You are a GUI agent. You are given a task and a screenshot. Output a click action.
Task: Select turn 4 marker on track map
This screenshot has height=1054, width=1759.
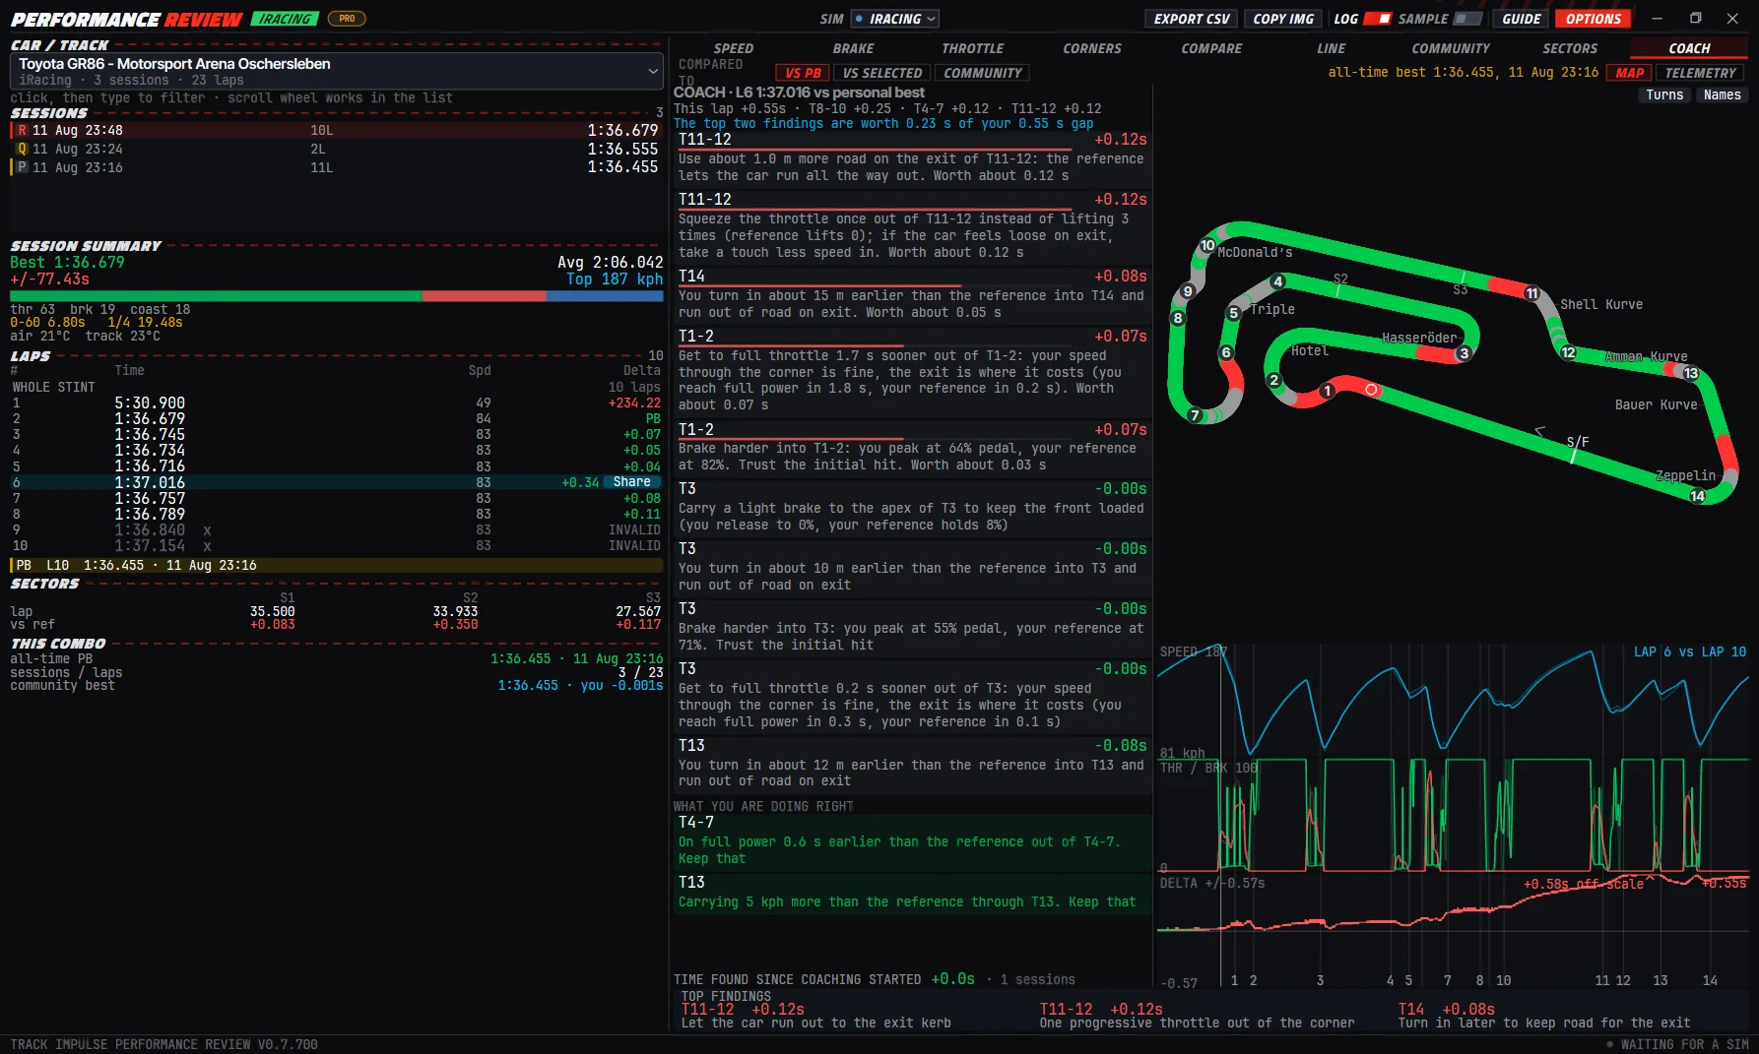click(x=1278, y=281)
